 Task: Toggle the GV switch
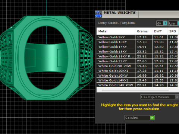(x=162, y=23)
